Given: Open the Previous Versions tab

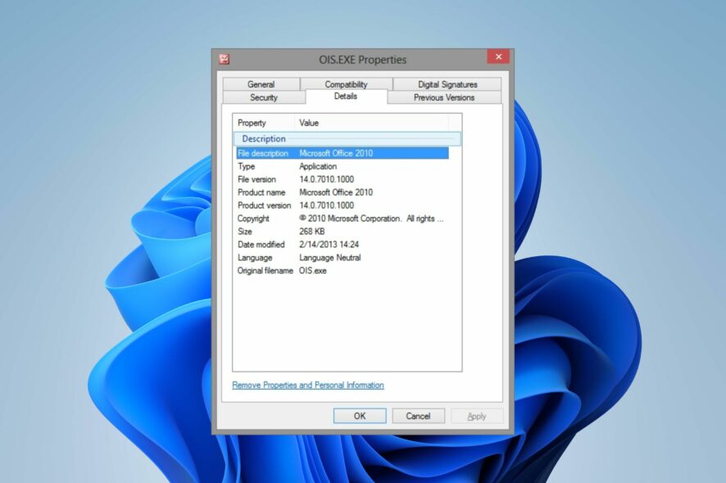Looking at the screenshot, I should 444,97.
